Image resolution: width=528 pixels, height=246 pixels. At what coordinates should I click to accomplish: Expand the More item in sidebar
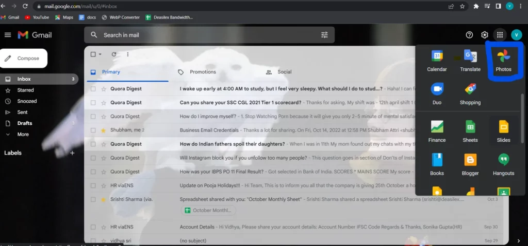click(x=23, y=134)
